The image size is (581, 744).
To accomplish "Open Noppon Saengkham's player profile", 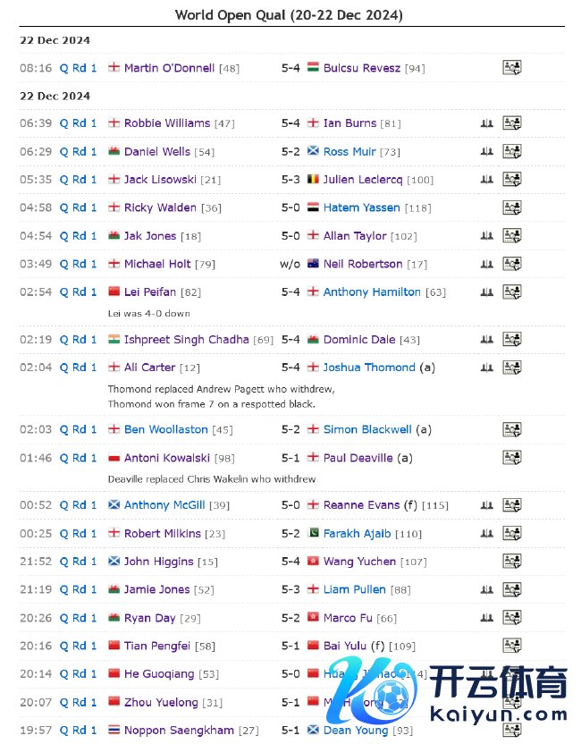I will [179, 731].
